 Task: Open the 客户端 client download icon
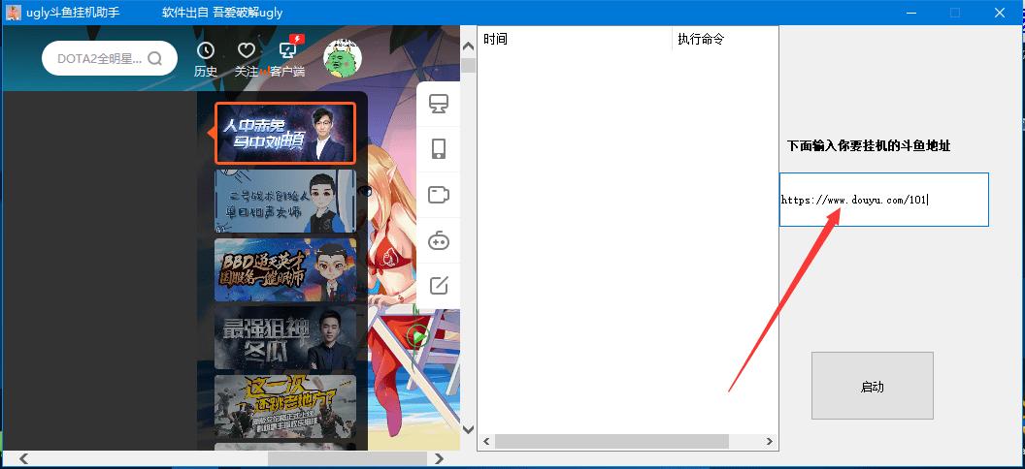[x=288, y=50]
